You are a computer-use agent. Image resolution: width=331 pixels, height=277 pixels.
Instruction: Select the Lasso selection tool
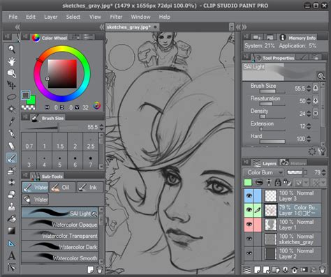coord(11,97)
